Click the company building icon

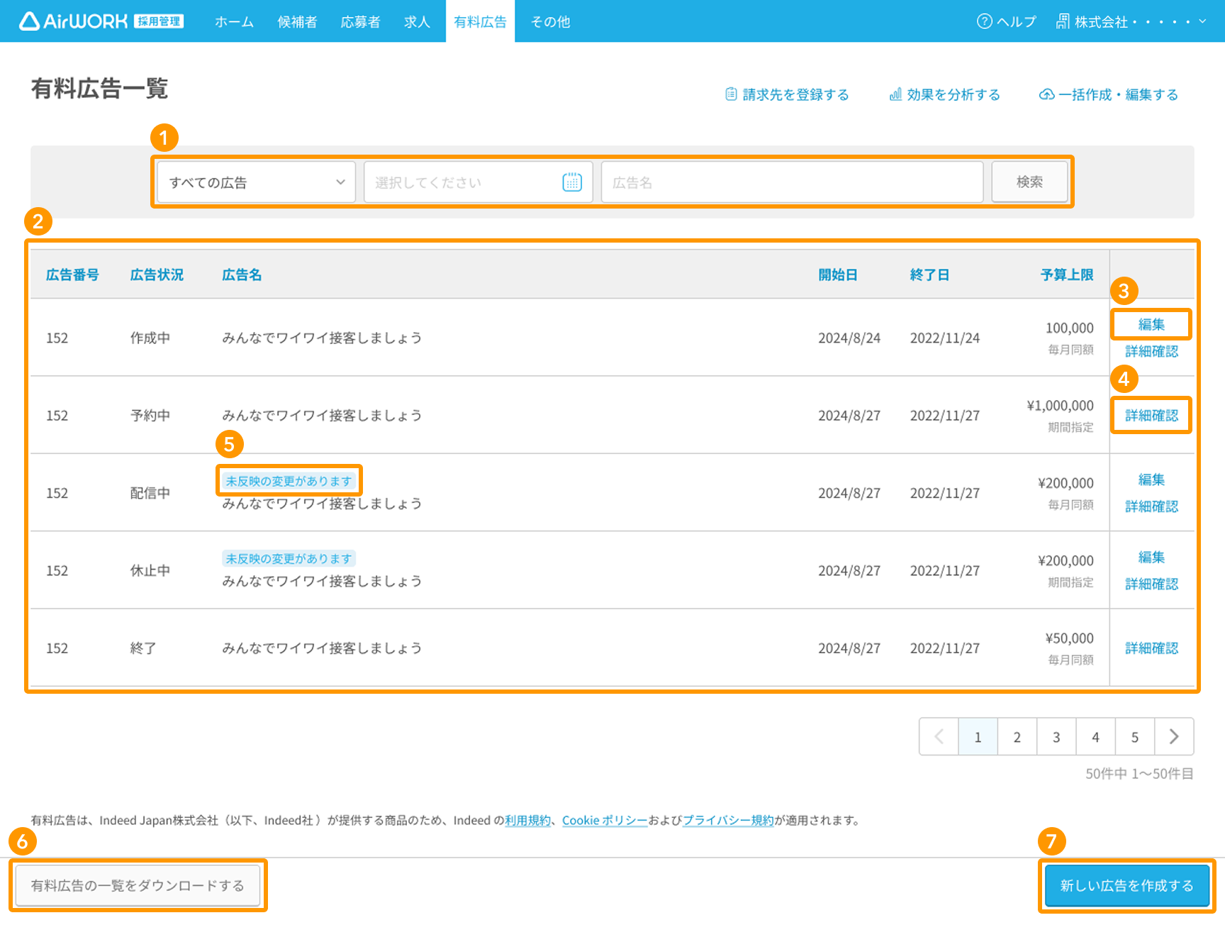click(1063, 21)
